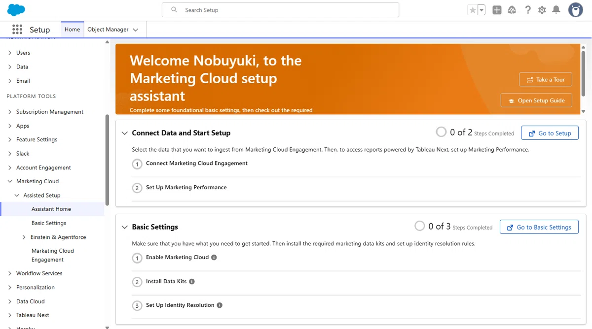Click the sidebar scroll-up arrow
Screen dimensions: 592x329
tap(108, 42)
